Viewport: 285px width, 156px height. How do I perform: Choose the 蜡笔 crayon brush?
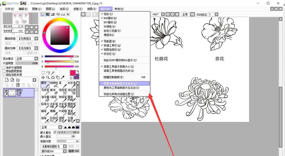45,113
